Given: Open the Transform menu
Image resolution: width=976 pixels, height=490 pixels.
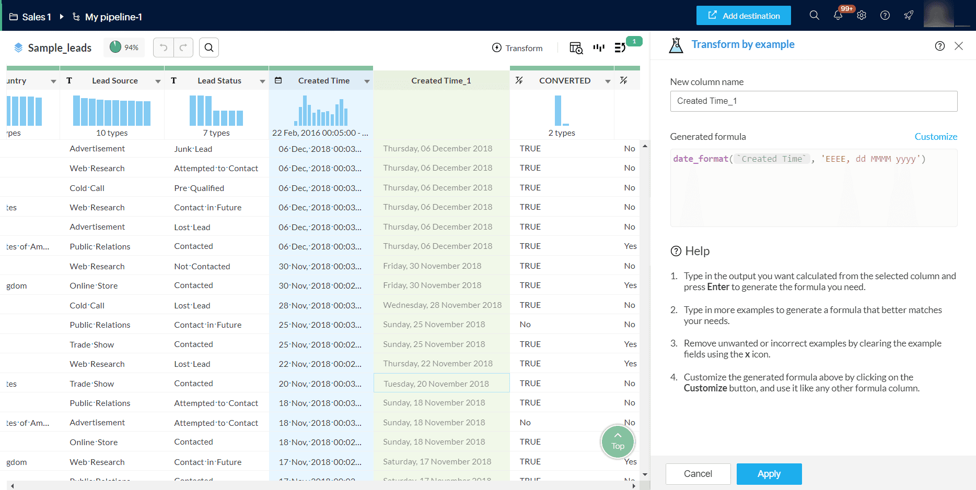Looking at the screenshot, I should 517,48.
